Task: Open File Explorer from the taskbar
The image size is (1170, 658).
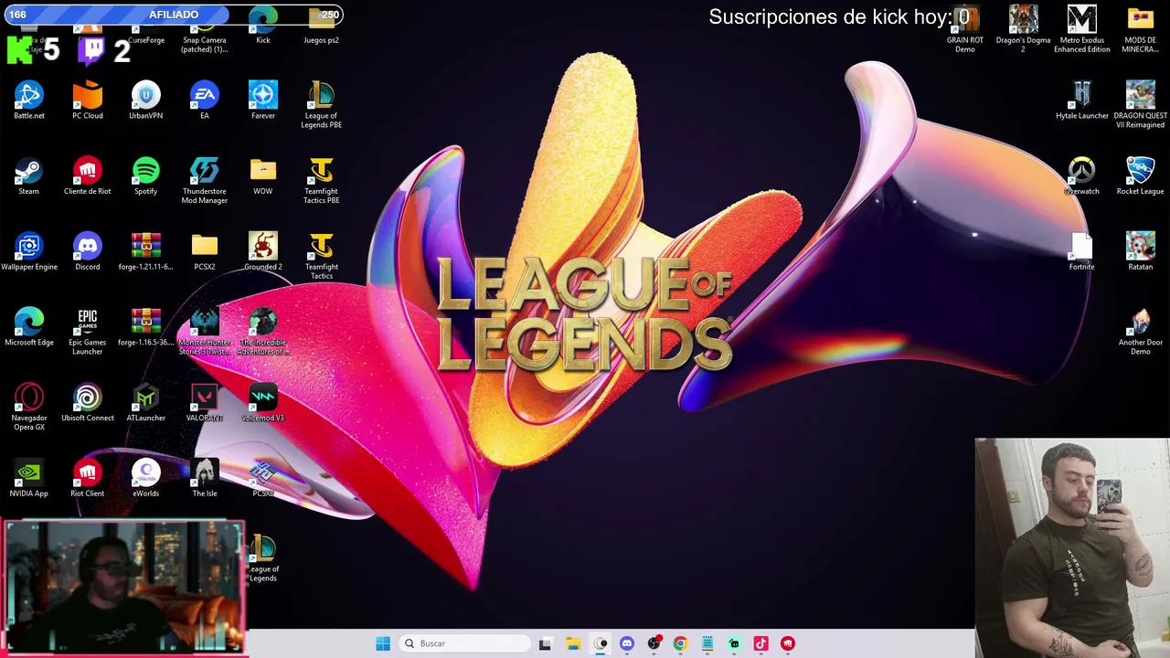Action: coord(573,643)
